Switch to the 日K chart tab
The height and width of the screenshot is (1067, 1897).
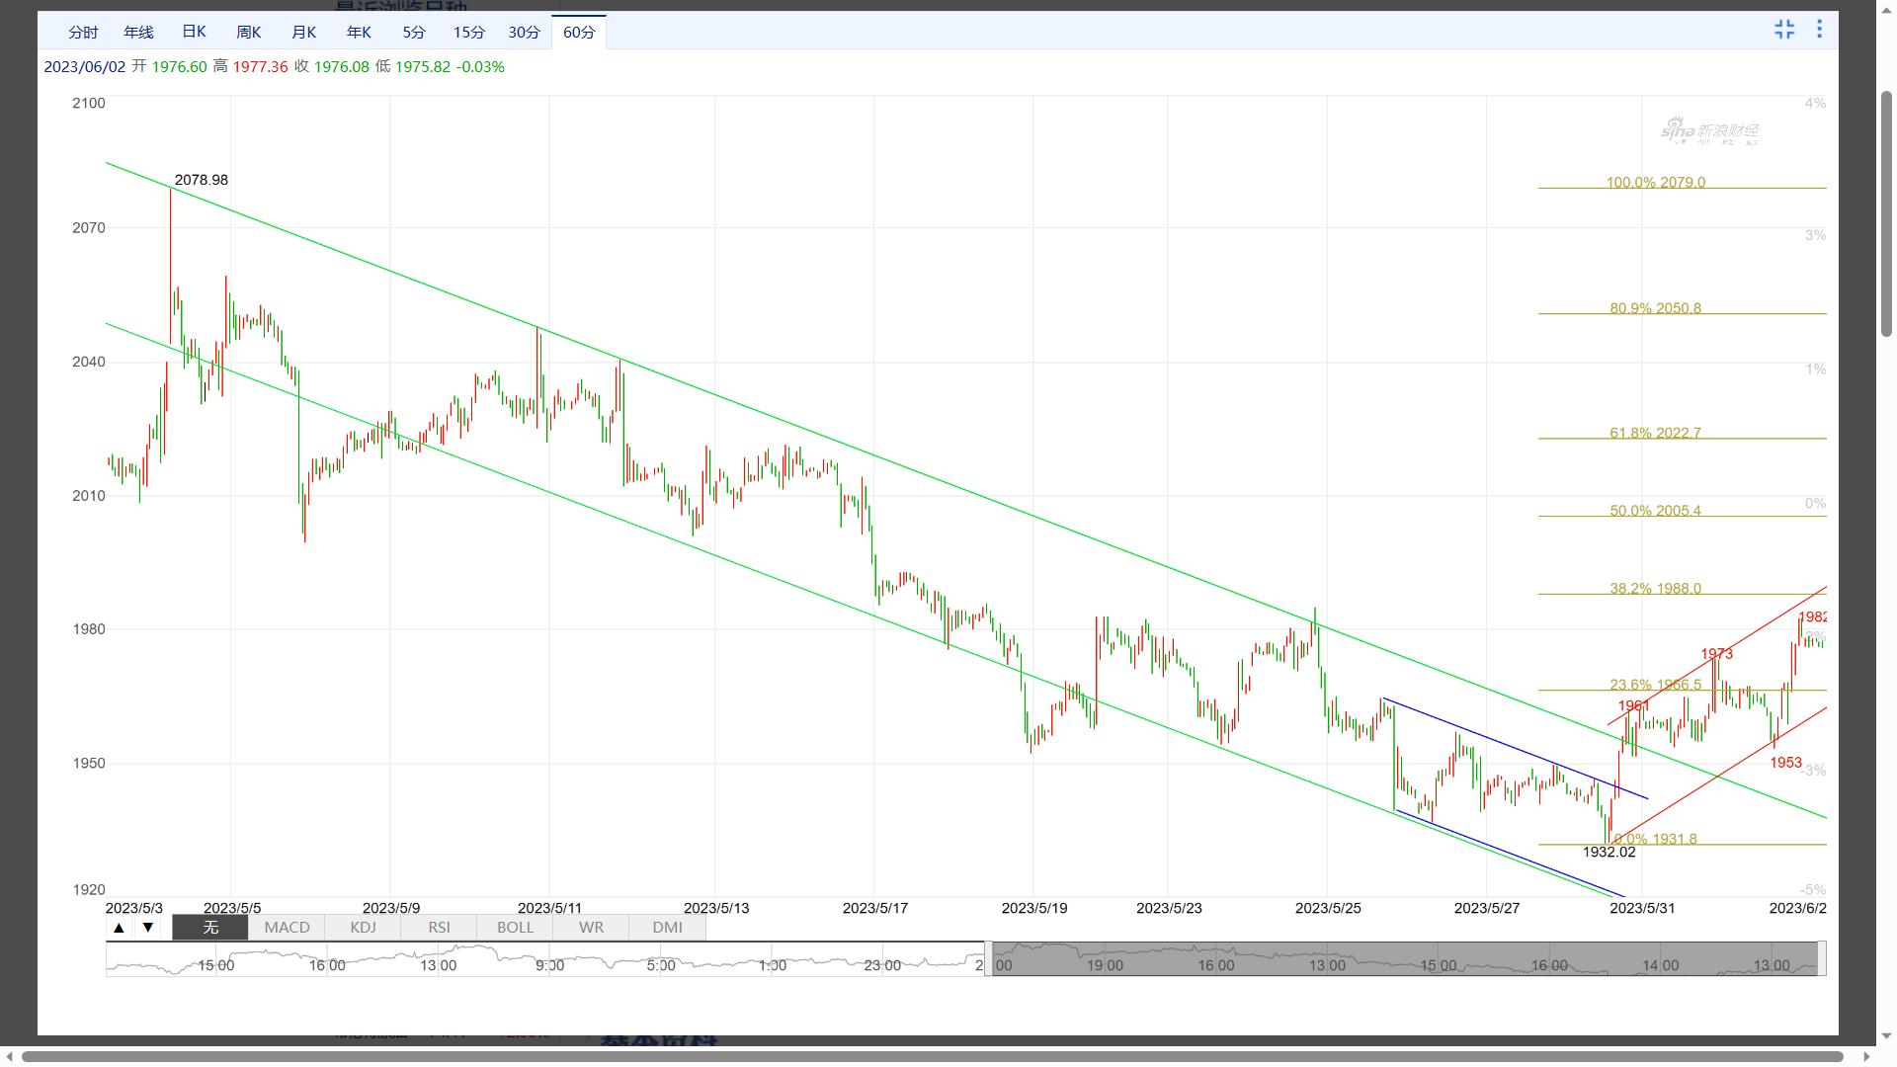[x=194, y=33]
